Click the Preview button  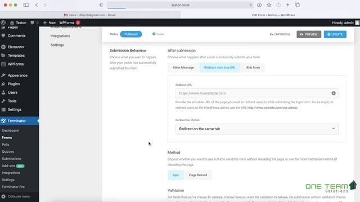coord(309,34)
